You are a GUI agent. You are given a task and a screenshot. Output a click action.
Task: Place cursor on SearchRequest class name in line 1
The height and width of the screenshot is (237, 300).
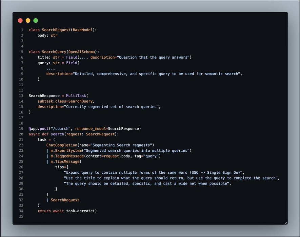click(x=55, y=30)
